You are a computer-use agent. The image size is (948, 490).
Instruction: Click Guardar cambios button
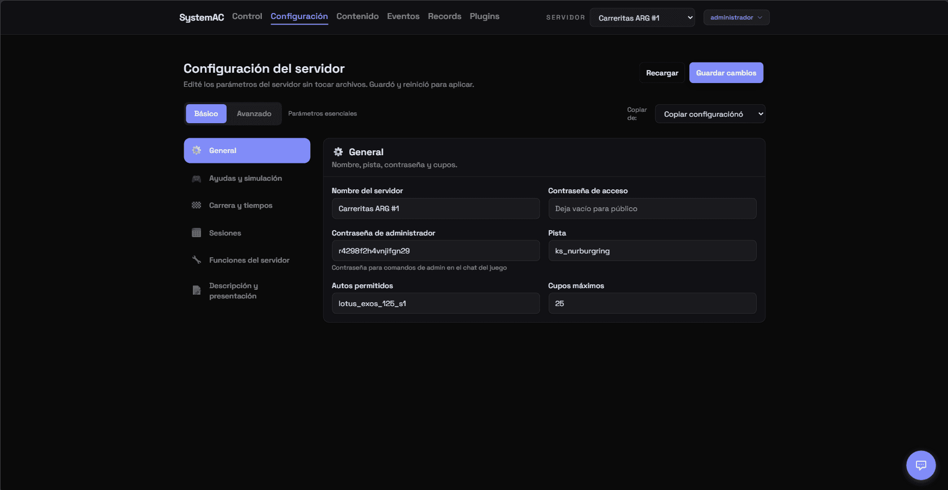pyautogui.click(x=726, y=73)
